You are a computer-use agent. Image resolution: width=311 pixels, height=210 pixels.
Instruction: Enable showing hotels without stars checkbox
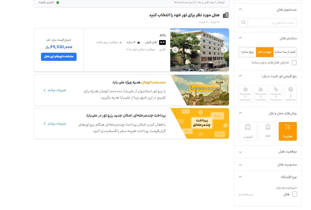point(294,63)
